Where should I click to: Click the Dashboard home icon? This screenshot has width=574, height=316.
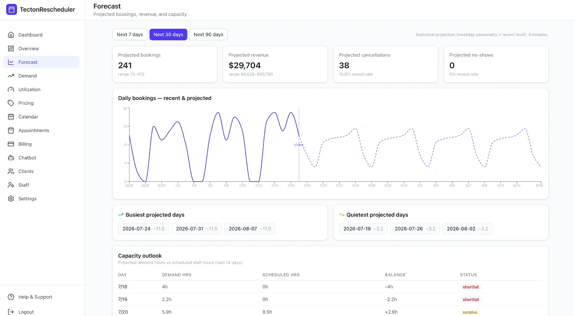11,35
